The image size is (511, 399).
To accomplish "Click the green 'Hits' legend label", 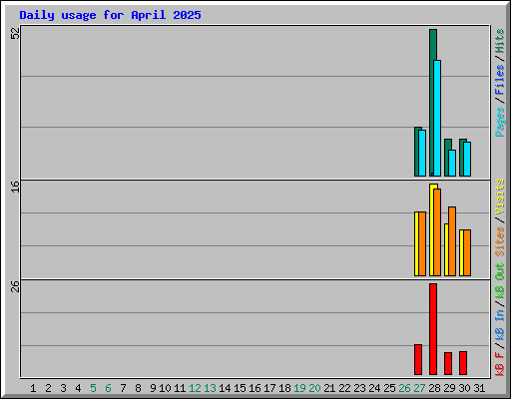I will pyautogui.click(x=500, y=41).
